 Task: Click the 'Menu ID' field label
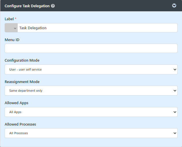click(x=12, y=40)
